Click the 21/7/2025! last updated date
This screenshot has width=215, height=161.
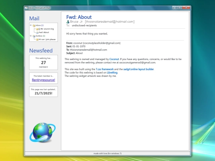pyautogui.click(x=43, y=93)
